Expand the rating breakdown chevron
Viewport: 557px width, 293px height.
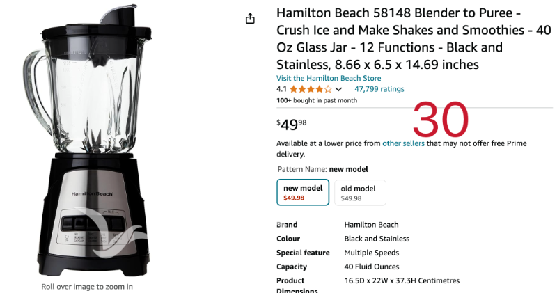[x=339, y=90]
